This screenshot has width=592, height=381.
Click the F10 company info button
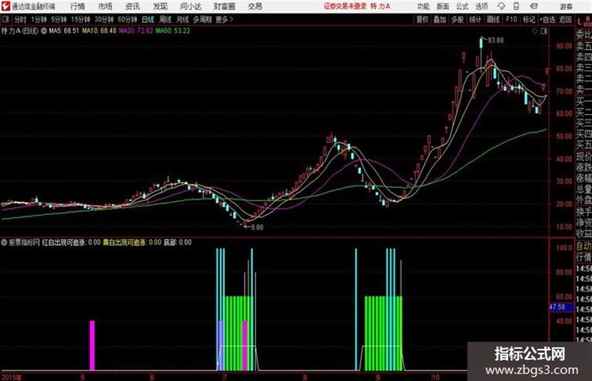511,19
